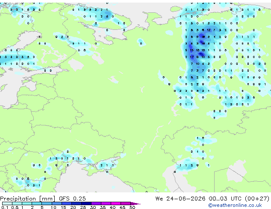This screenshot has height=209, width=271.
Task: Click legend scale label '0.1'
Action: pos(5,207)
